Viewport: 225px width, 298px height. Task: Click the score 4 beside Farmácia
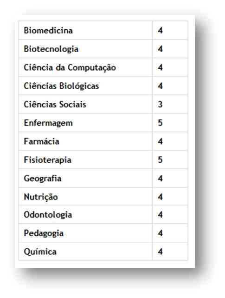pos(160,141)
